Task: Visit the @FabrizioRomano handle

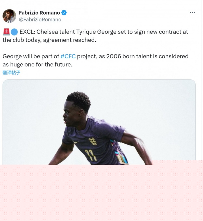Action: tap(40, 19)
